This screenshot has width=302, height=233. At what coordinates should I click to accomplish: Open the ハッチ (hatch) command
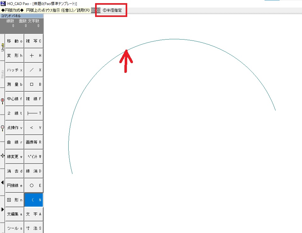click(14, 70)
